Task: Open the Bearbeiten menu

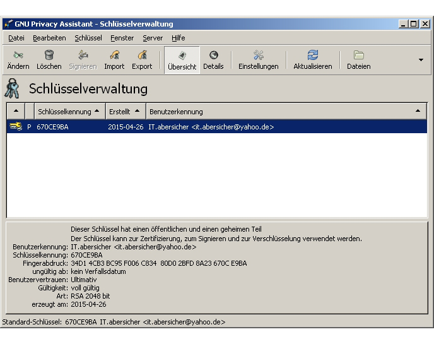Action: pos(49,38)
